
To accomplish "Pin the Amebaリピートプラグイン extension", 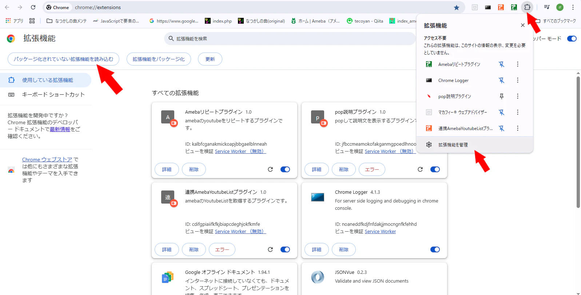I will coord(501,64).
